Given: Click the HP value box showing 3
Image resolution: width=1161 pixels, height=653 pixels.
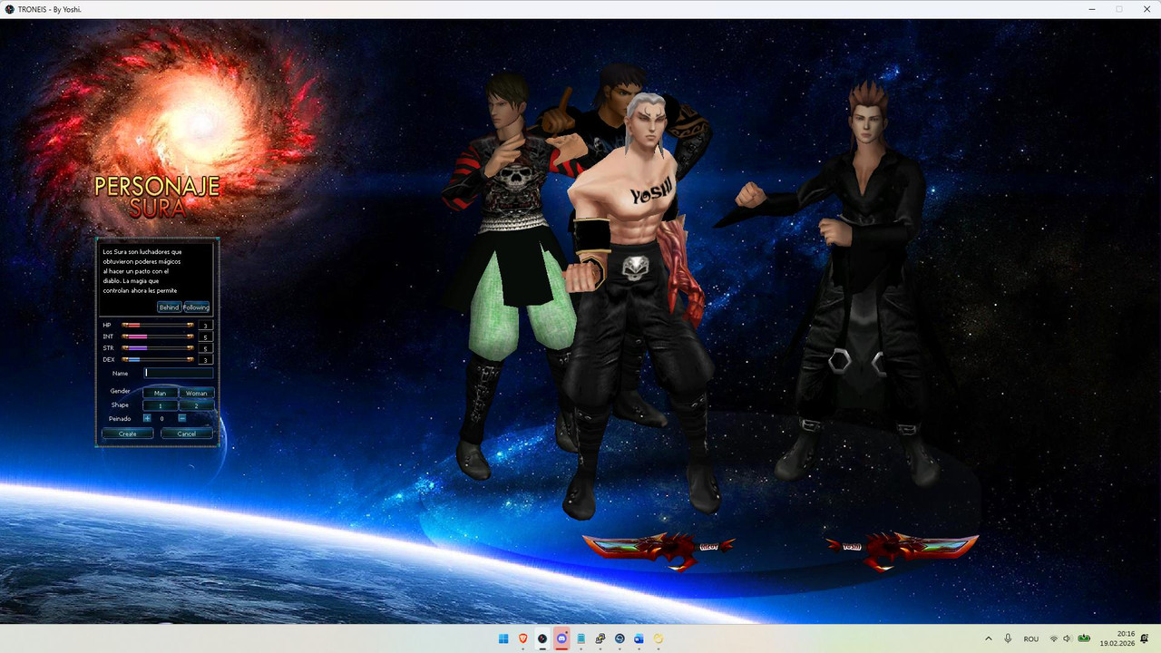Looking at the screenshot, I should point(206,325).
